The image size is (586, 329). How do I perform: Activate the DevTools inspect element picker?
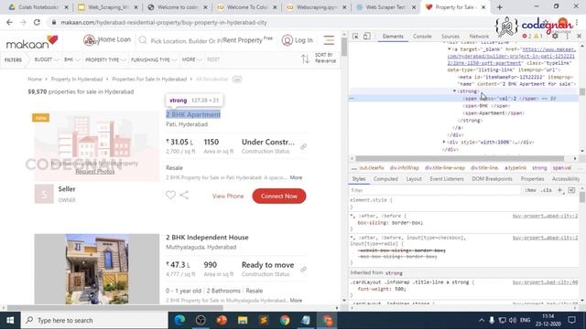point(355,37)
